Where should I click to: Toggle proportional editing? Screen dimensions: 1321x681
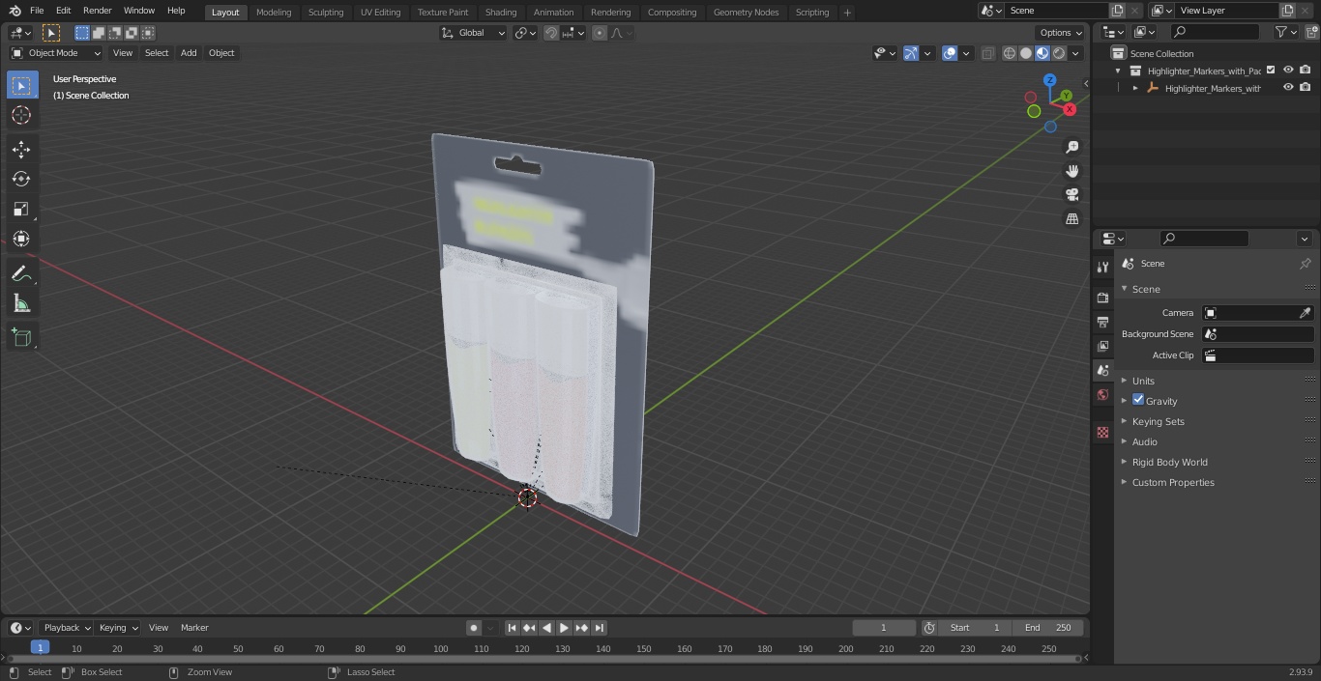[600, 33]
